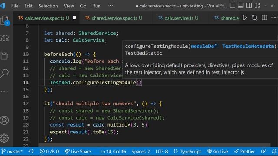This screenshot has width=278, height=156.
Task: Change indentation via Spaces: 2
Action: [141, 151]
